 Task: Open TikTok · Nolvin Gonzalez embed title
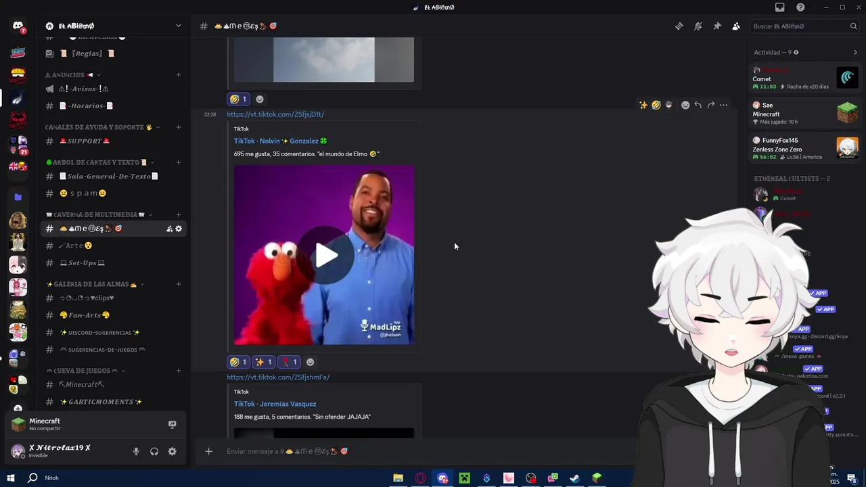(280, 141)
